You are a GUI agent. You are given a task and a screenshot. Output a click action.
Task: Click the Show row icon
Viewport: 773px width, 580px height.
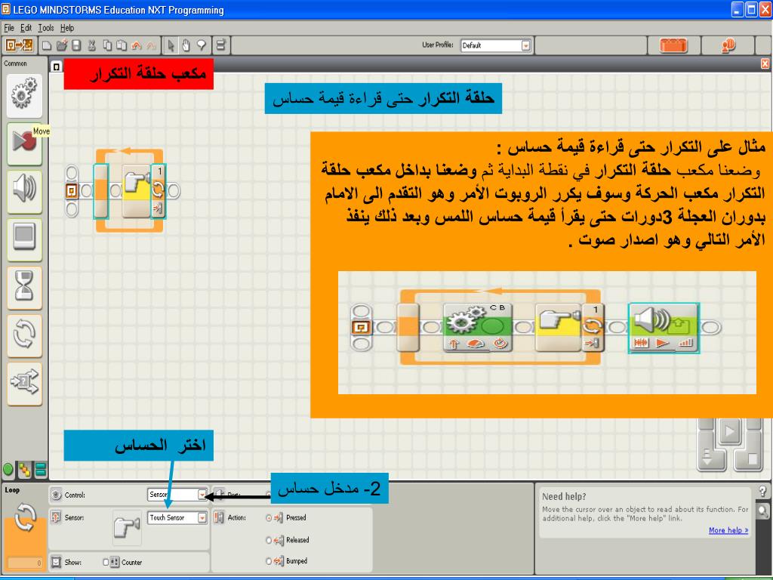click(56, 562)
